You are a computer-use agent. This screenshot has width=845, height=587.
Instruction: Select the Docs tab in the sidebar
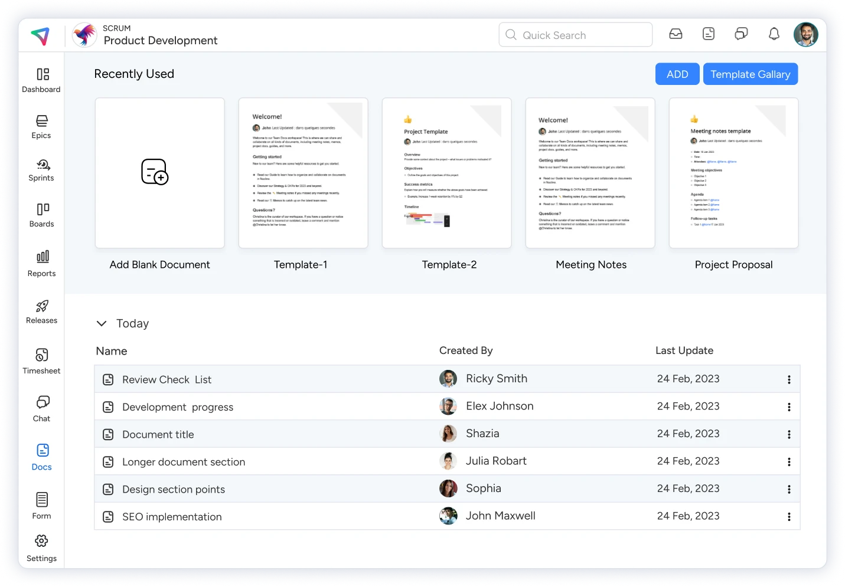41,457
